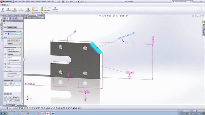Switch to the Sketch ribbon tab

coord(10,15)
